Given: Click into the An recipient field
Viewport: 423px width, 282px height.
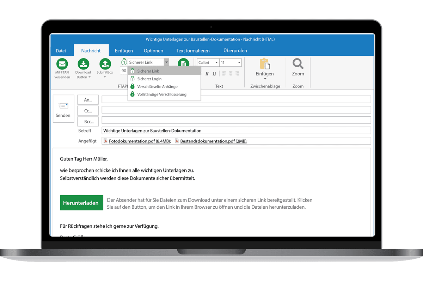Looking at the screenshot, I should point(236,99).
